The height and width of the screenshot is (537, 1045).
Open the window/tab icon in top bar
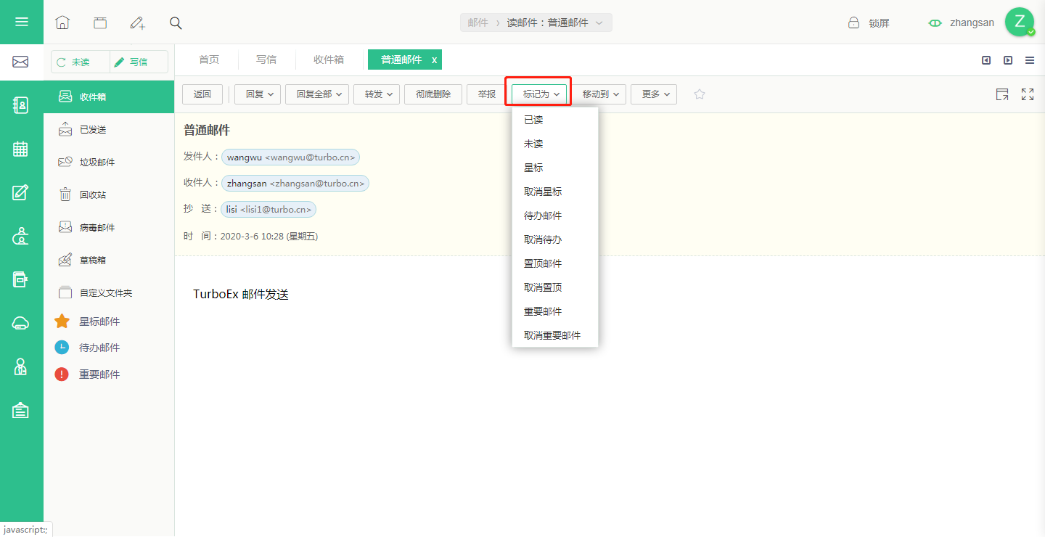100,22
